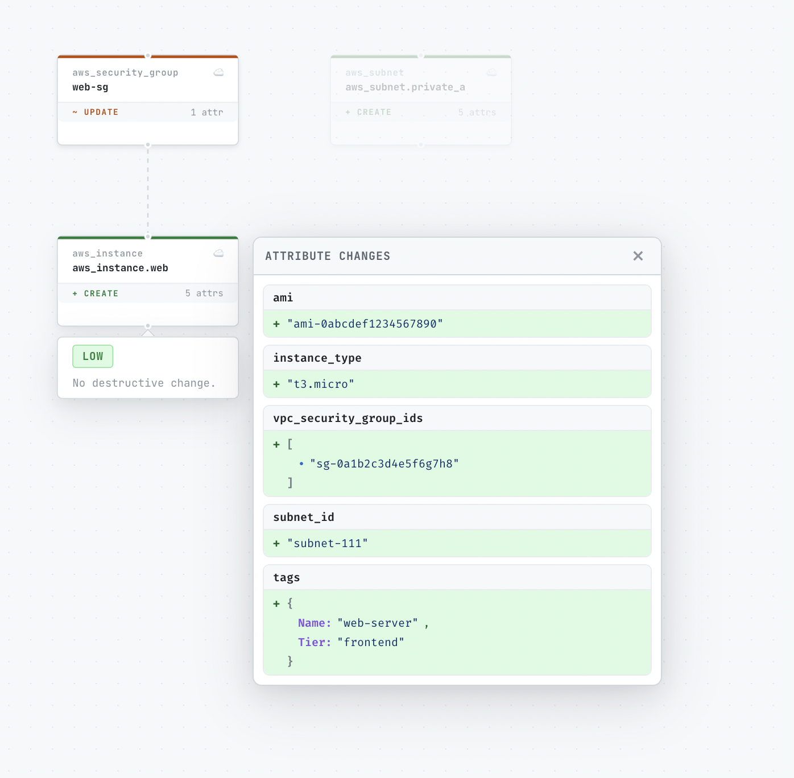This screenshot has width=794, height=778.
Task: Click top connector port of aws_subnet node
Action: click(x=421, y=56)
